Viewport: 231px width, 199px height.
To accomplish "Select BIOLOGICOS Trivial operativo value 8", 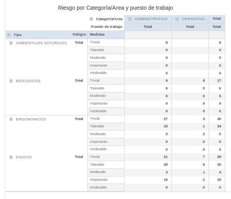I will (x=204, y=81).
